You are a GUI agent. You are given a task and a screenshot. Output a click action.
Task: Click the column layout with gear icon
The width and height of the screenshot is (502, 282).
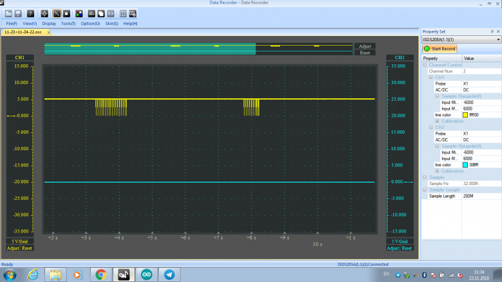pos(133,13)
